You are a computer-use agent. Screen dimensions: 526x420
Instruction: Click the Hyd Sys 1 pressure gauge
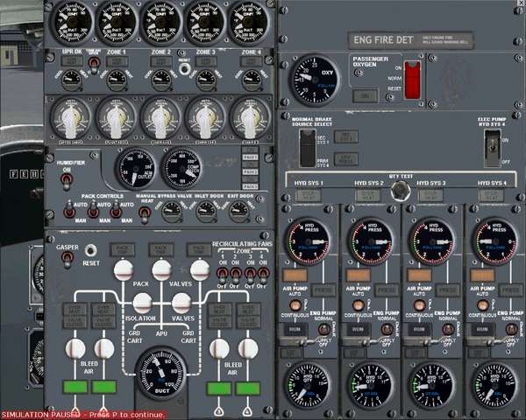pyautogui.click(x=309, y=241)
